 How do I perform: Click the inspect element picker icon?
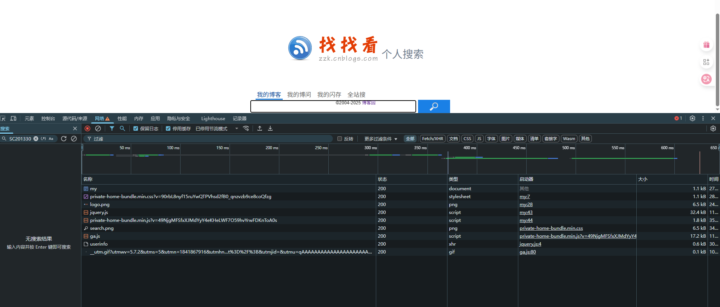click(x=3, y=118)
